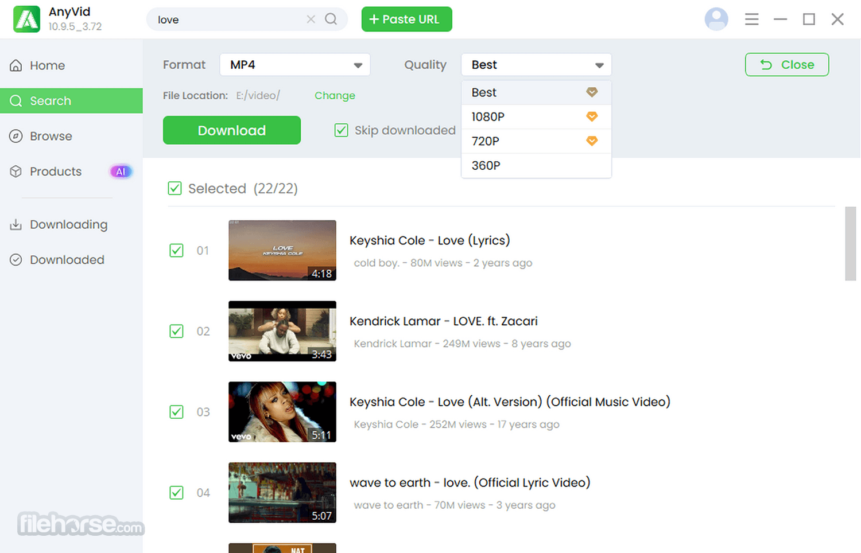Click title 'wave to earth - love. (Official Lyric Video)'
The width and height of the screenshot is (861, 553).
click(x=470, y=482)
